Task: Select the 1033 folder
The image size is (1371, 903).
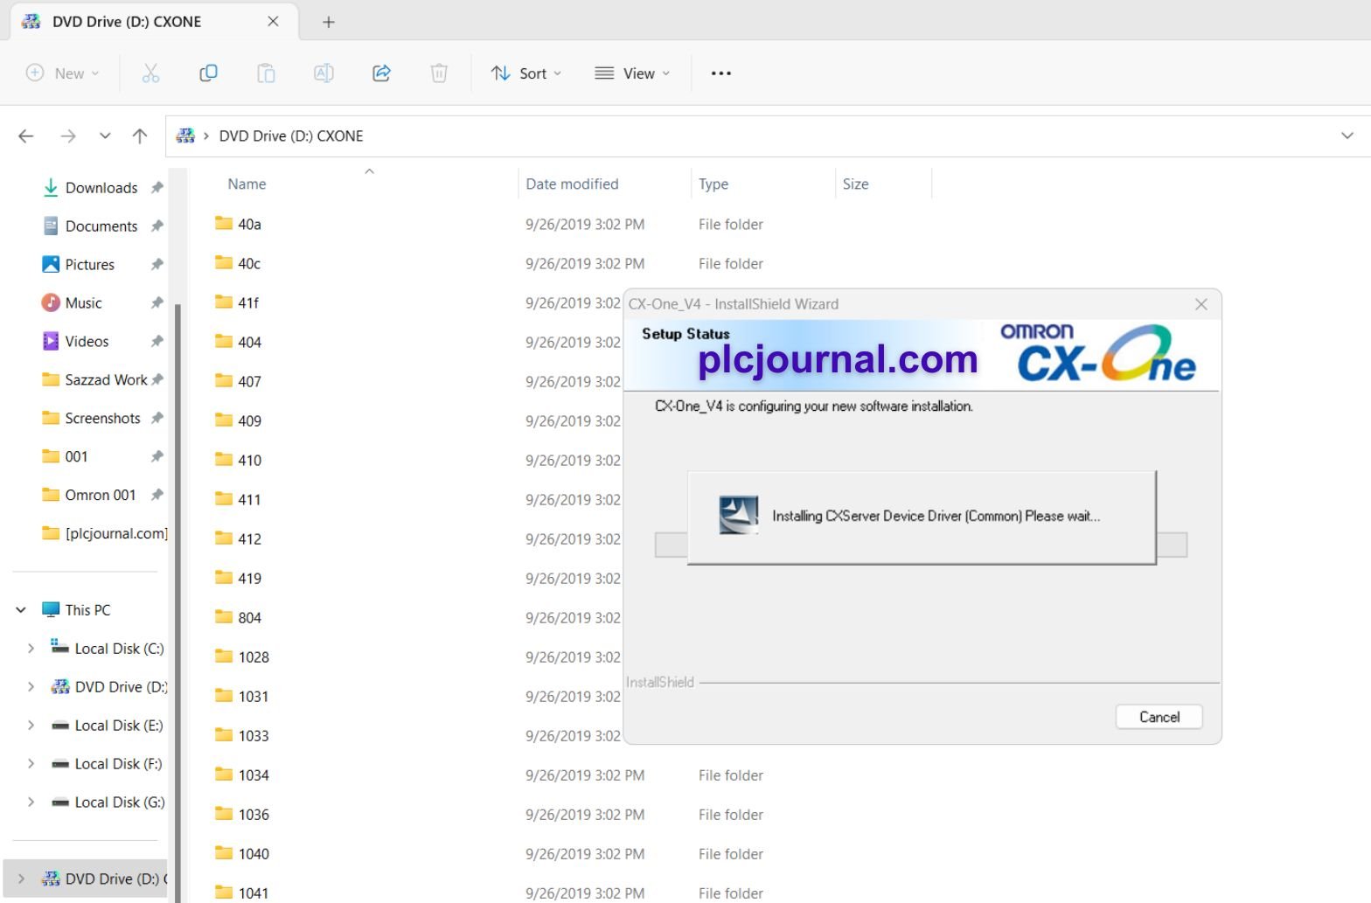Action: click(254, 736)
